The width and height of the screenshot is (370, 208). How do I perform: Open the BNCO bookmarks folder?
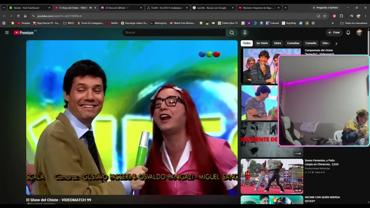69,23
